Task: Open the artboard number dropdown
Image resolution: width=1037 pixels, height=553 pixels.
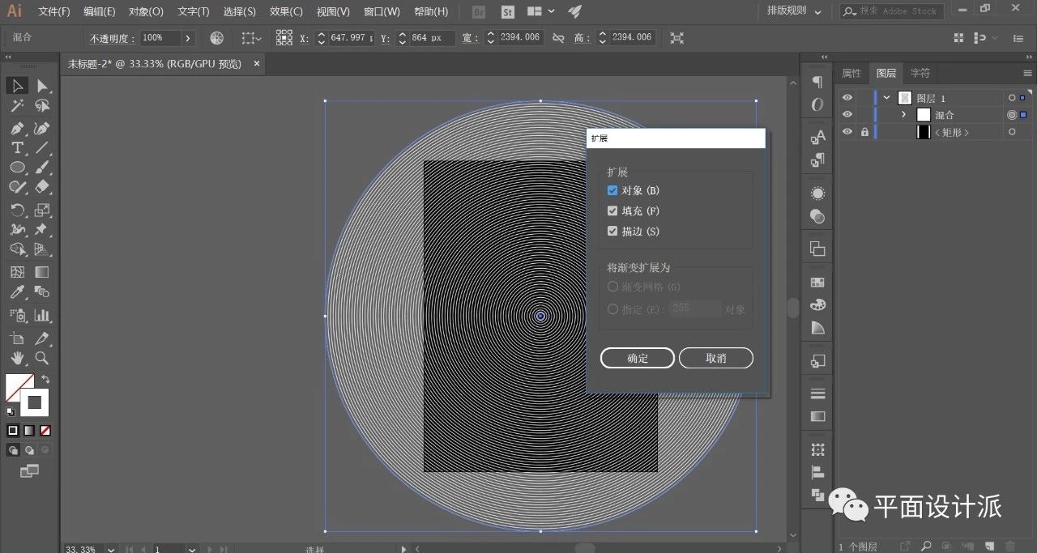Action: [x=192, y=549]
